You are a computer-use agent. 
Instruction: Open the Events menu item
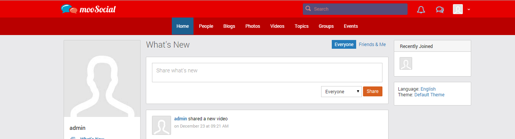pos(351,26)
